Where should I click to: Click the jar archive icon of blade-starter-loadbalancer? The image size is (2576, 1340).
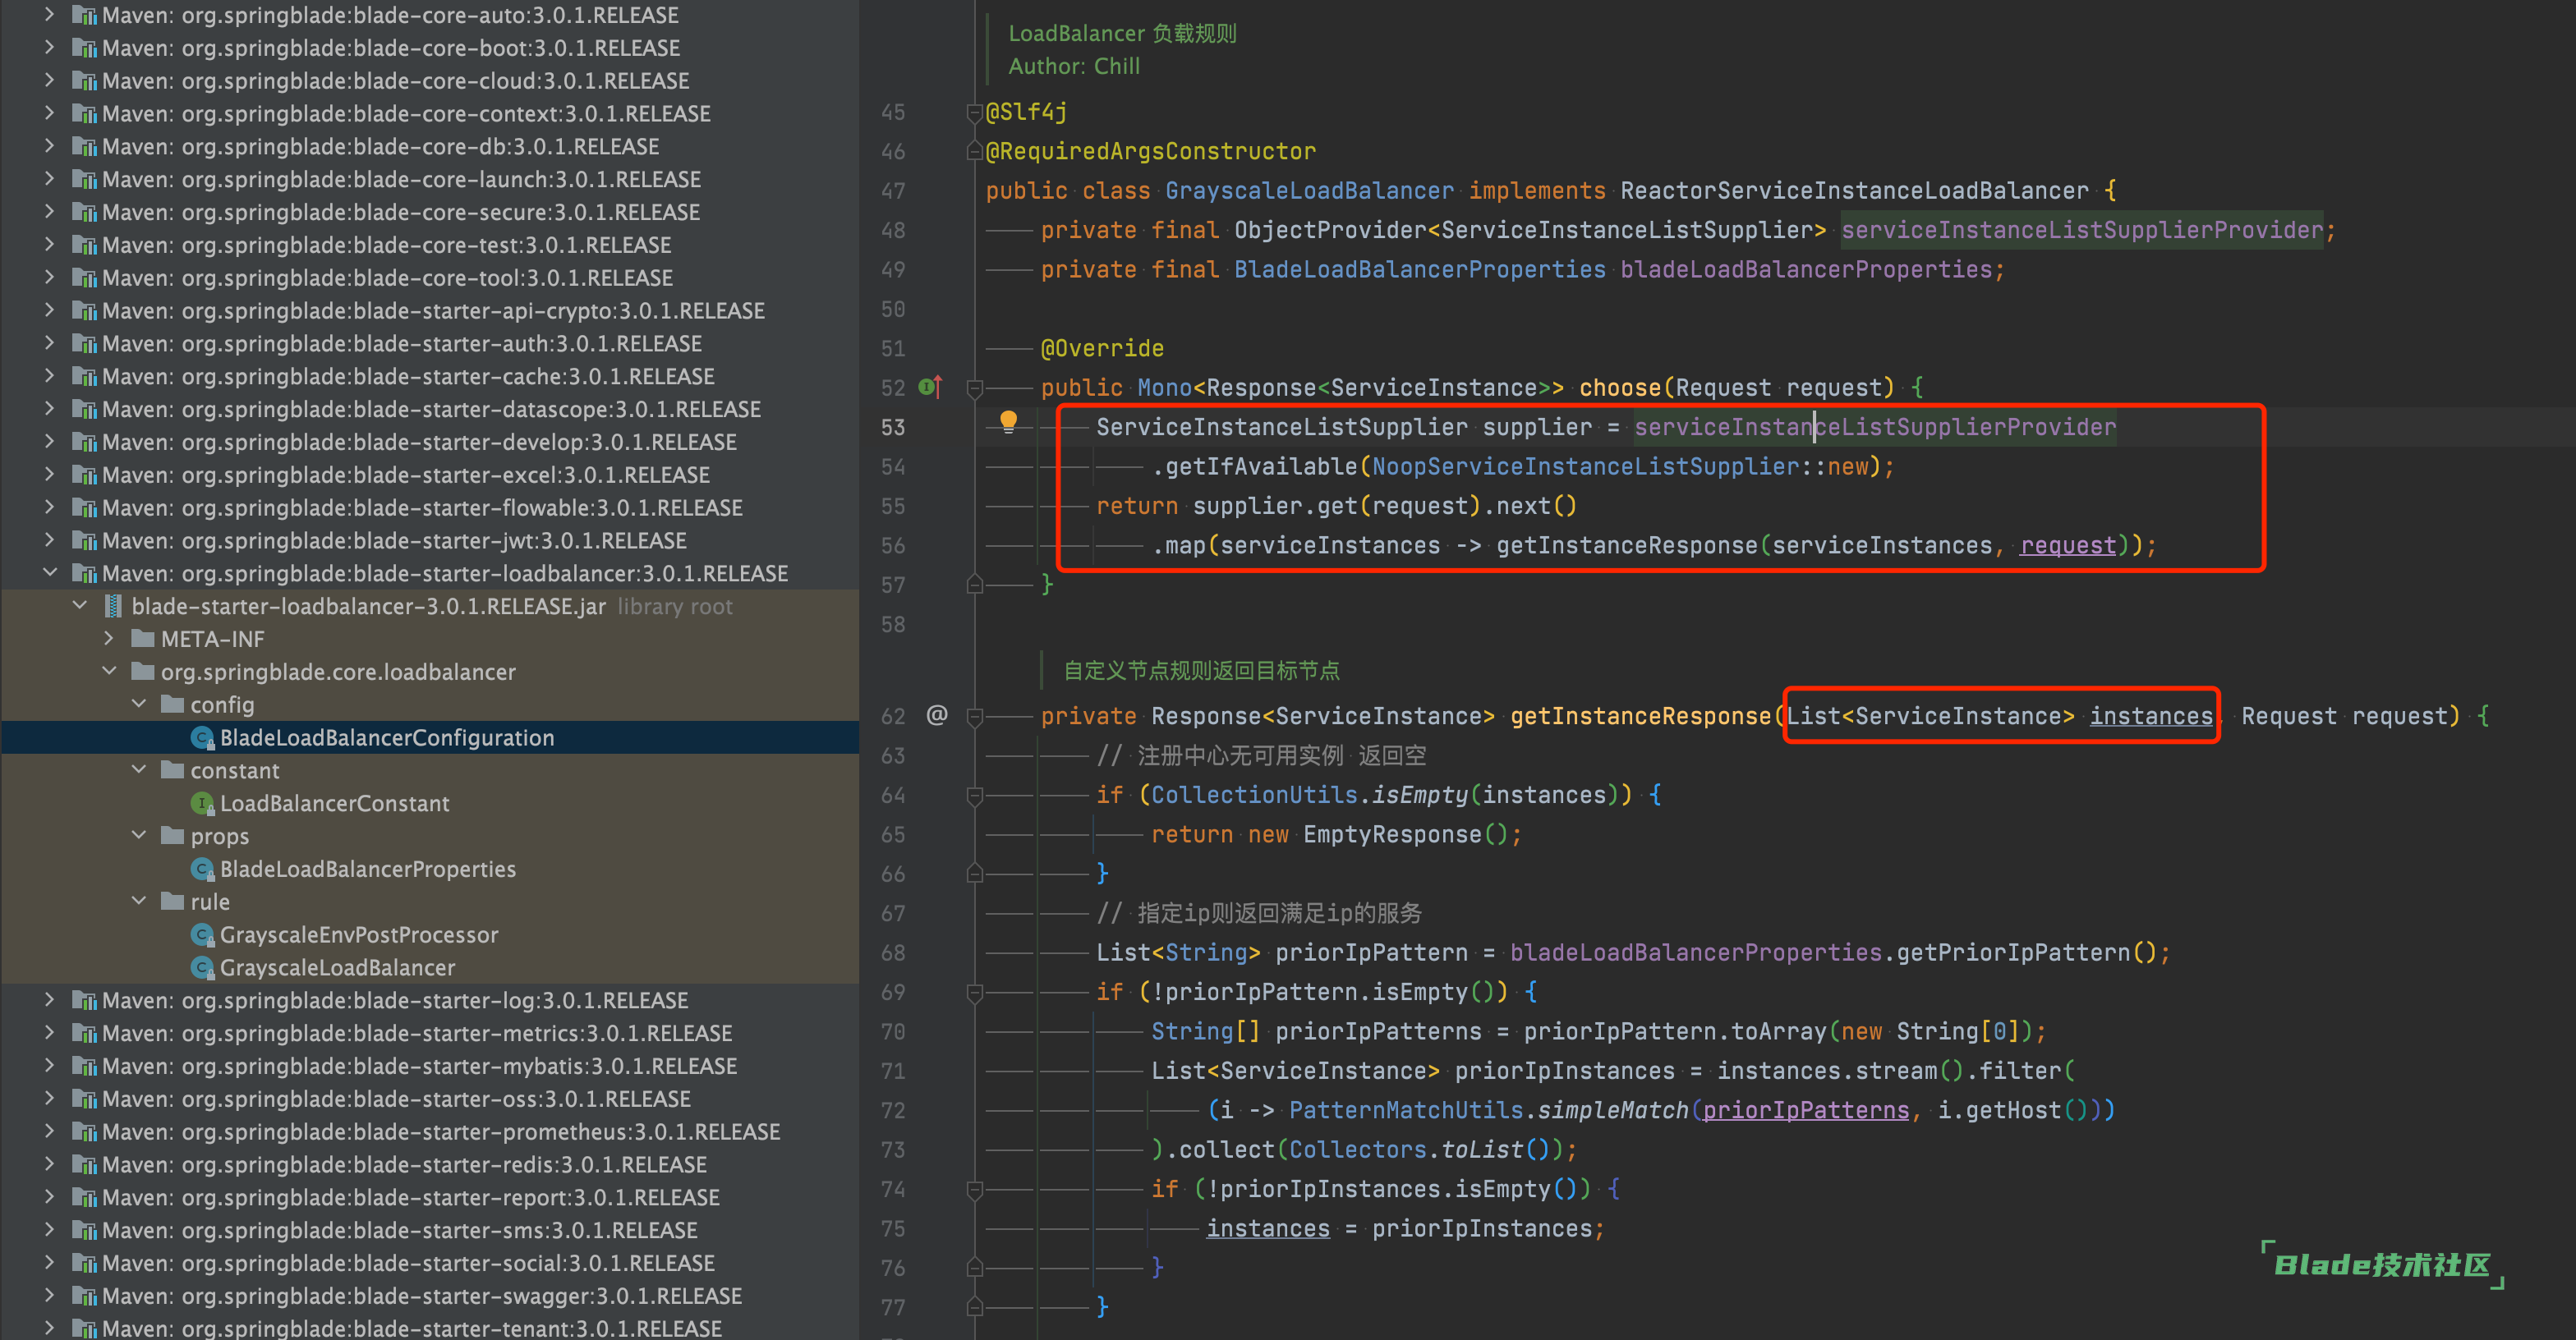[113, 607]
